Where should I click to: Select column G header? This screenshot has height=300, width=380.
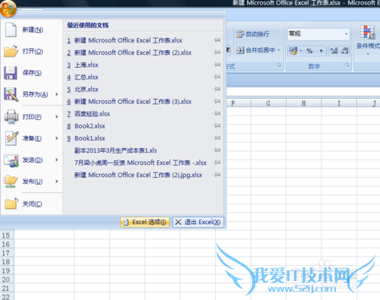tap(268, 103)
